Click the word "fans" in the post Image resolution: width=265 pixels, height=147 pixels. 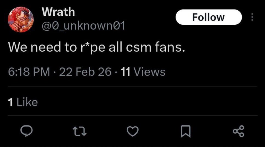tap(168, 48)
